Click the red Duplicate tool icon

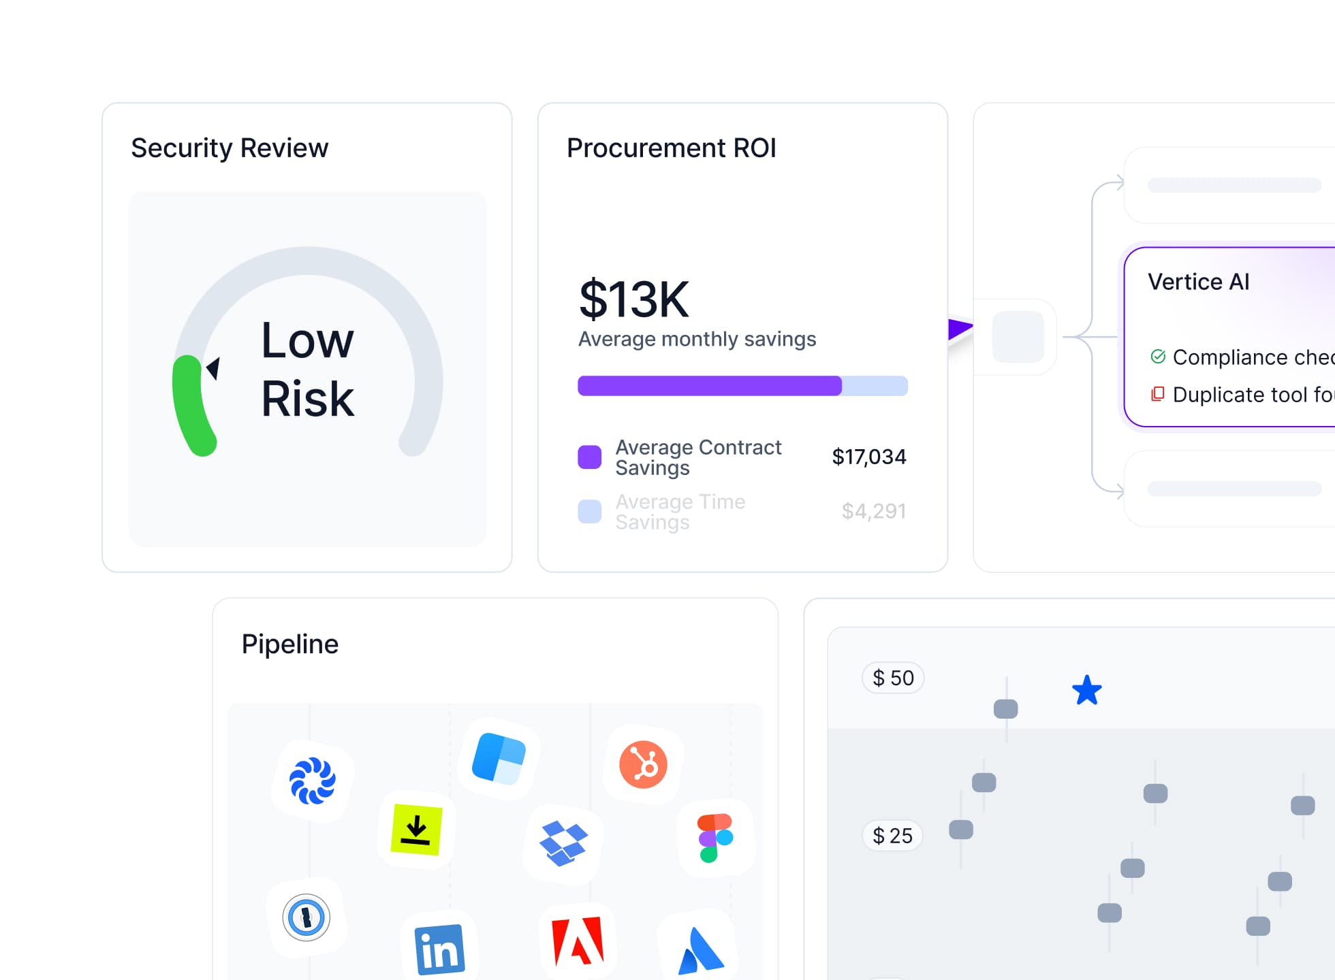pos(1157,394)
